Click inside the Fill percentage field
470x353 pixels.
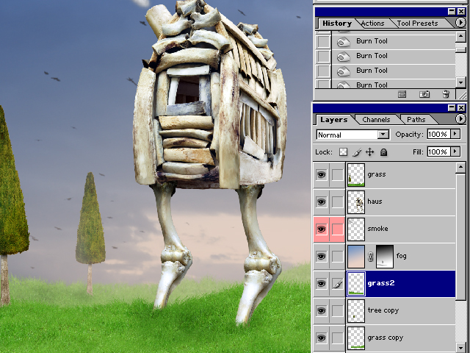coord(438,151)
